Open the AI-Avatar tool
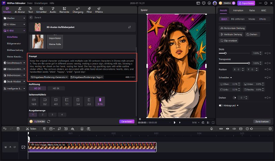Viewport: 275px width, 161px height. [x=20, y=10]
